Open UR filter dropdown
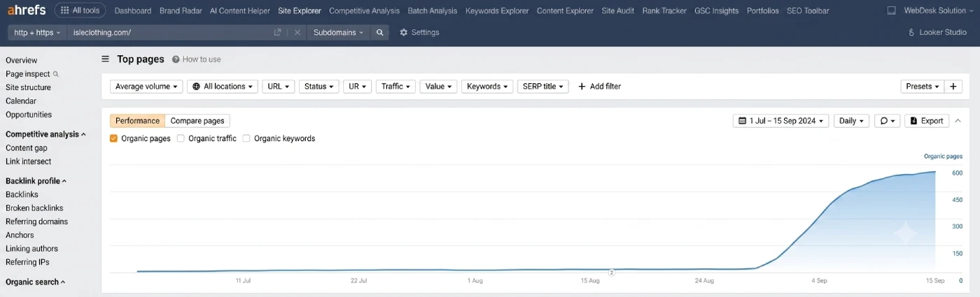The image size is (980, 297). pyautogui.click(x=357, y=86)
